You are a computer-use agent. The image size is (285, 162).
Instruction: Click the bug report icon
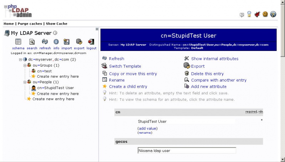click(257, 14)
